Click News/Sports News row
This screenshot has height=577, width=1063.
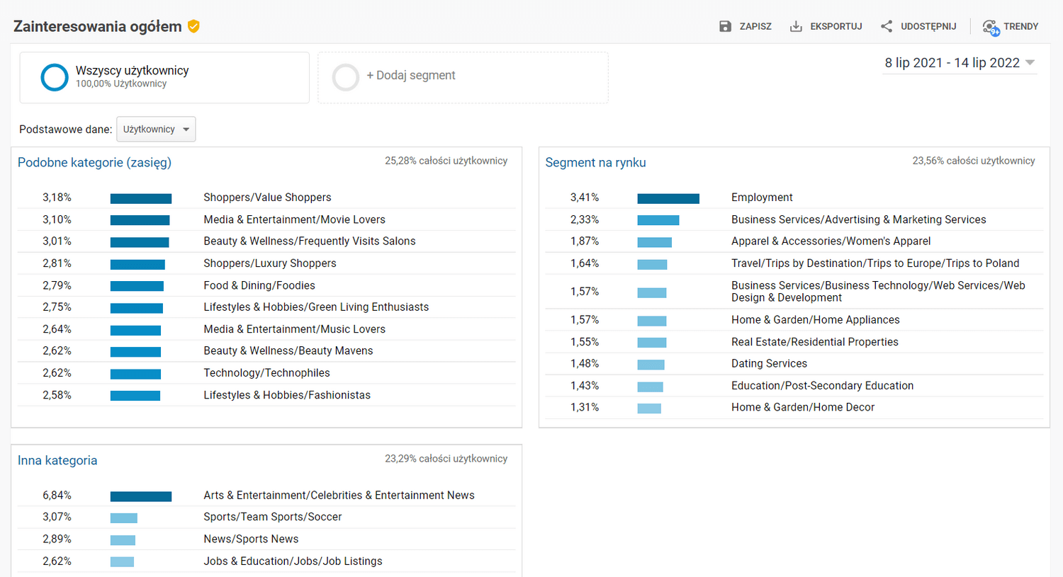click(x=266, y=539)
